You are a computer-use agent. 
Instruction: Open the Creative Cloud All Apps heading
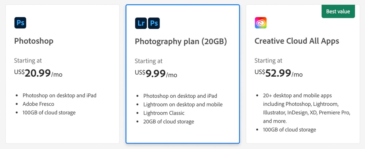(x=297, y=41)
